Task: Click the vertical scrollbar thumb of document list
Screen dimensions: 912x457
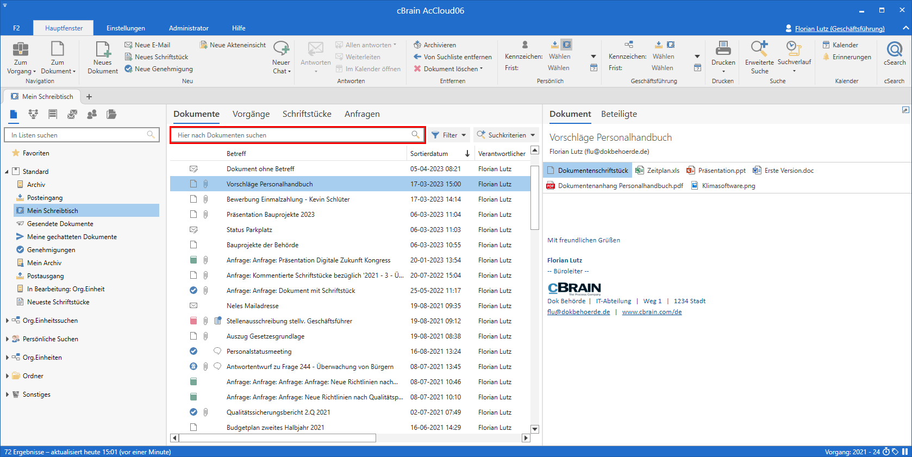Action: [534, 198]
